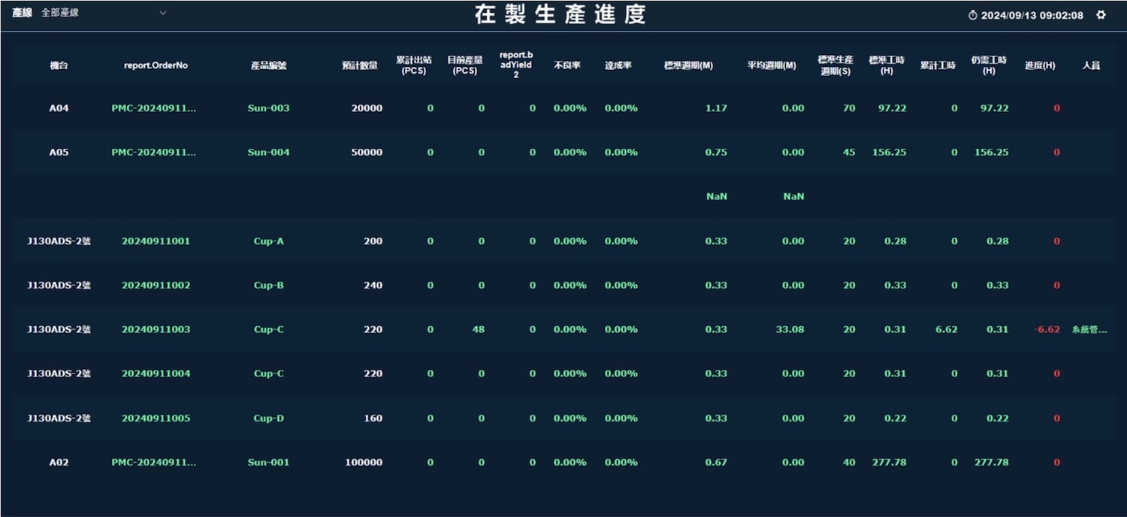The width and height of the screenshot is (1127, 517).
Task: Click product code Cup-A
Action: coord(268,241)
